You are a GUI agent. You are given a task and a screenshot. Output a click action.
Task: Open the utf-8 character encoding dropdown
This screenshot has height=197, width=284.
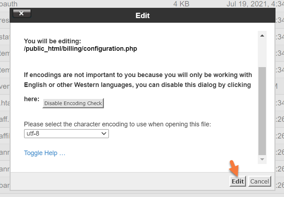(66, 133)
